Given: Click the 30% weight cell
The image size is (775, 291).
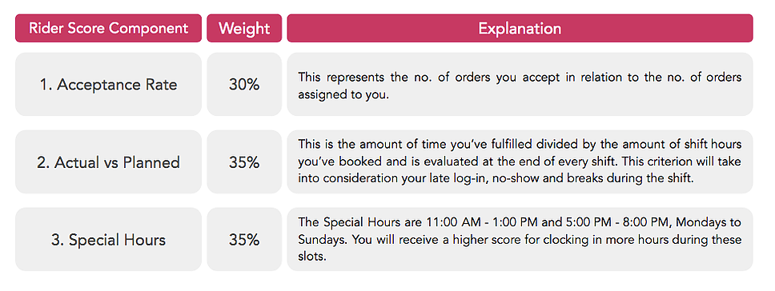Looking at the screenshot, I should click(x=244, y=84).
